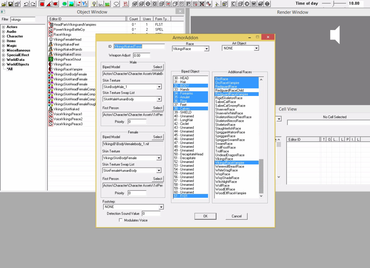Viewport: 370px width, 268px height.
Task: Open VikingsSkinBodyFemale skin texture dropdown
Action: [159, 158]
